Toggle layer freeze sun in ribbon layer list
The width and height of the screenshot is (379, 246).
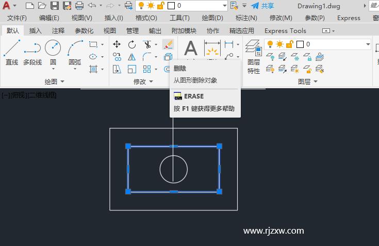click(280, 44)
